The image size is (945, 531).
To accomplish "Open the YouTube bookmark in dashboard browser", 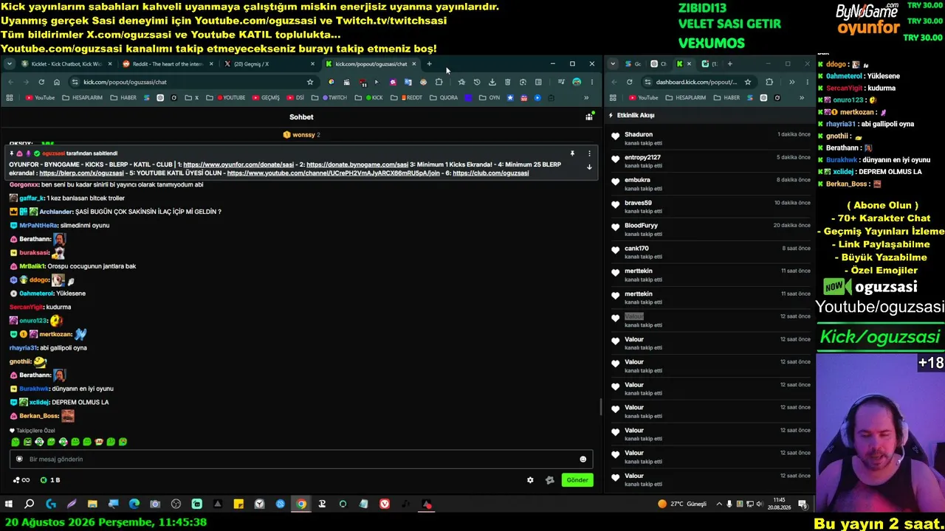I will 643,97.
